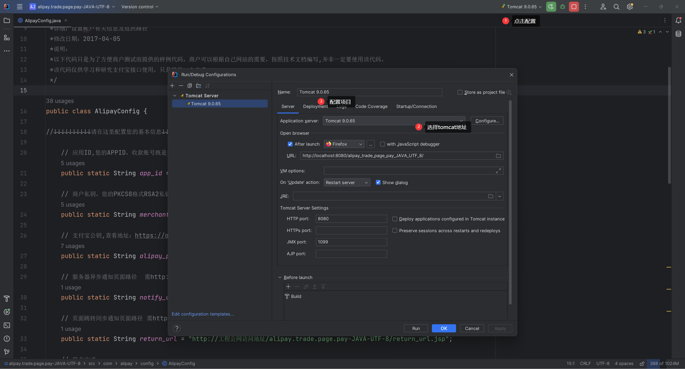Start debugging with the bug icon
This screenshot has height=369, width=685.
[562, 7]
